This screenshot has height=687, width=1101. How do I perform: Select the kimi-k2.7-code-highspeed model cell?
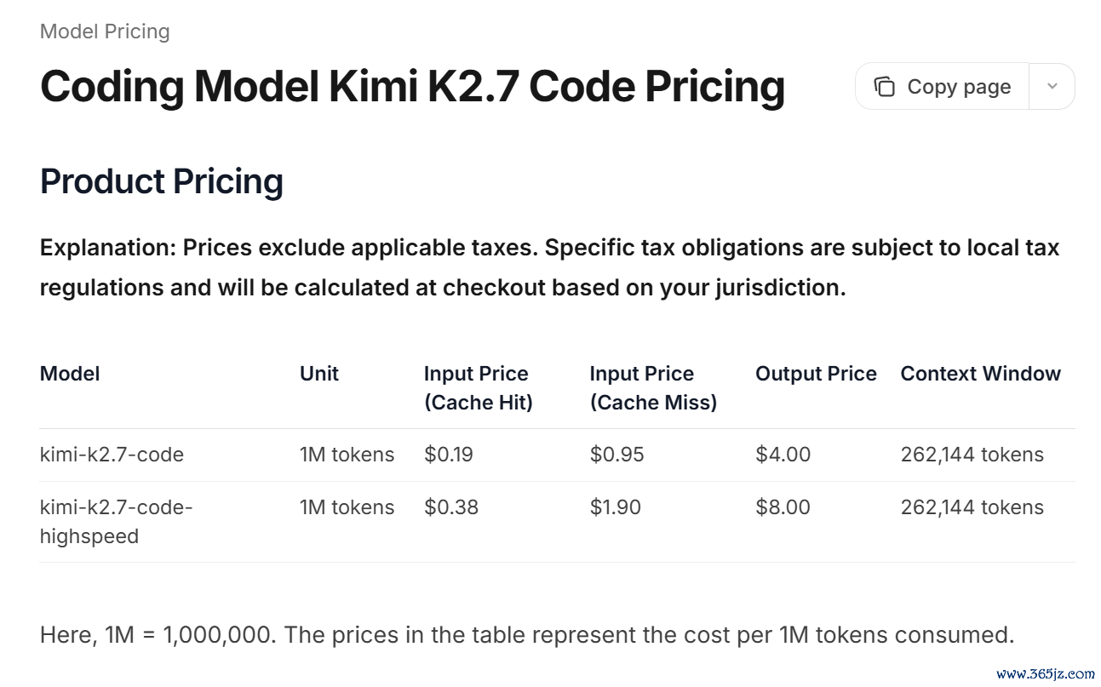(x=117, y=522)
